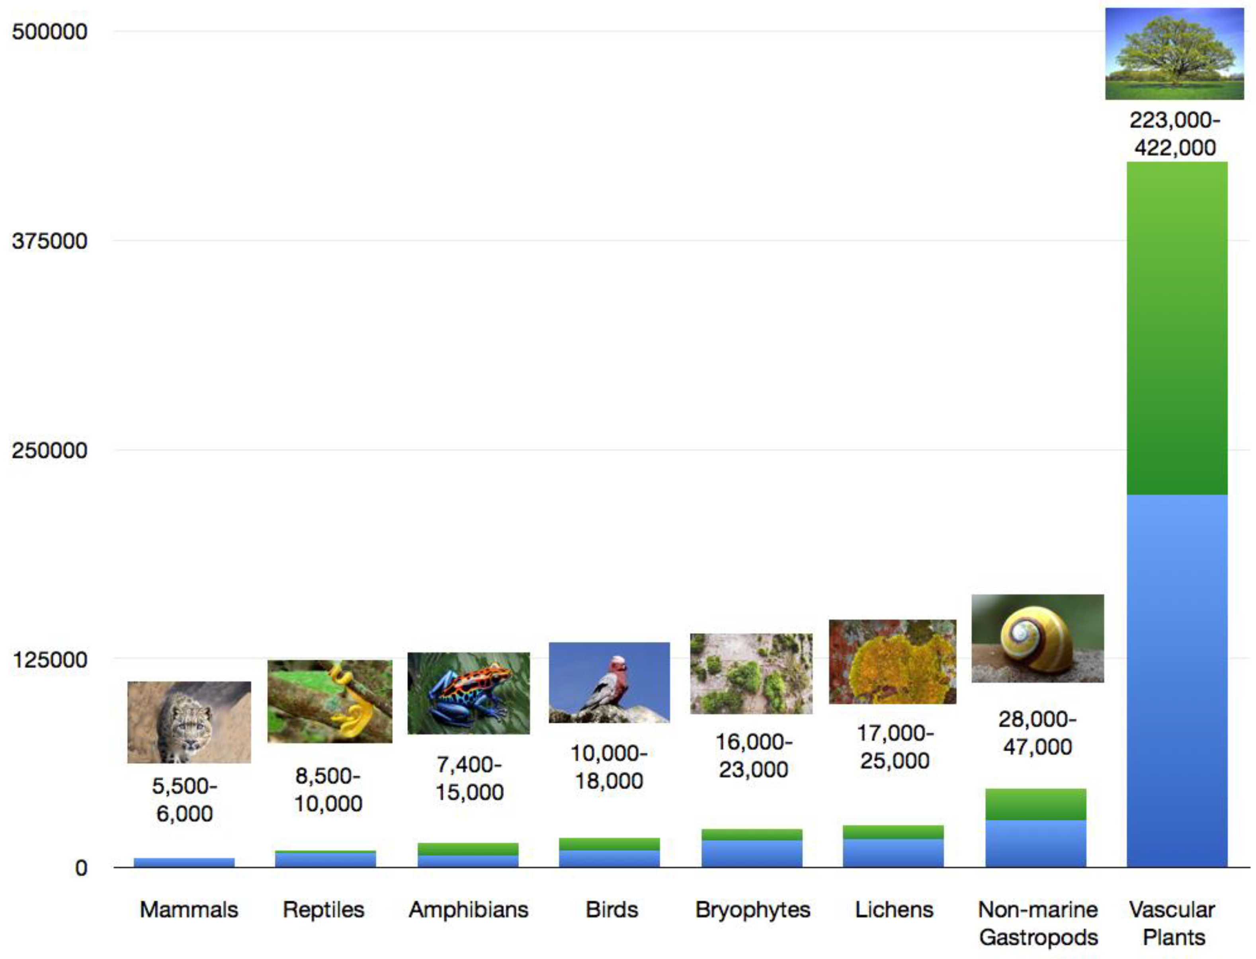
Task: Click the green segment of Gastropods bar
Action: pos(1035,804)
